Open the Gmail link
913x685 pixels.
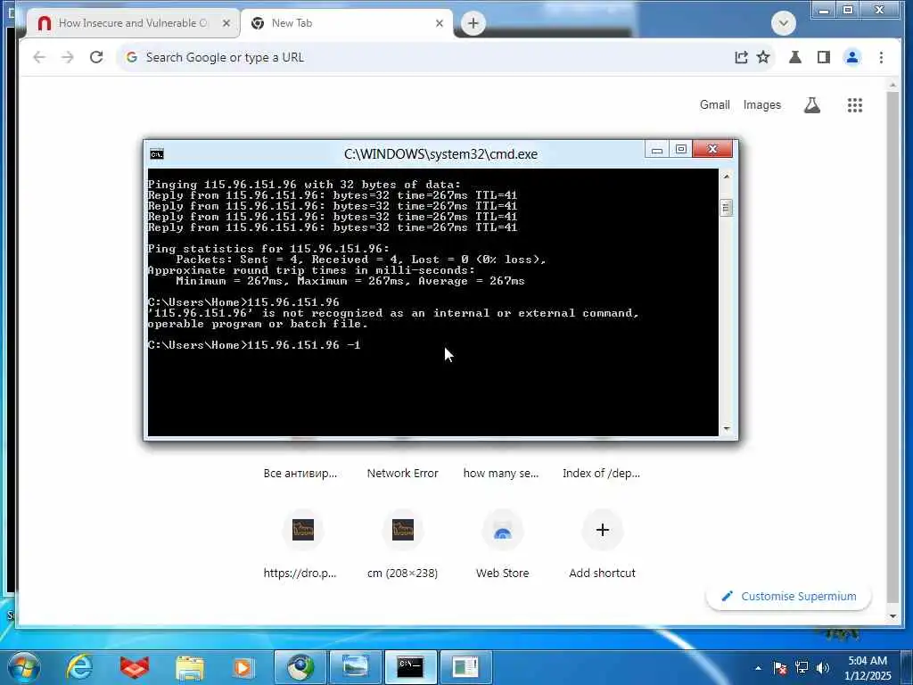714,105
